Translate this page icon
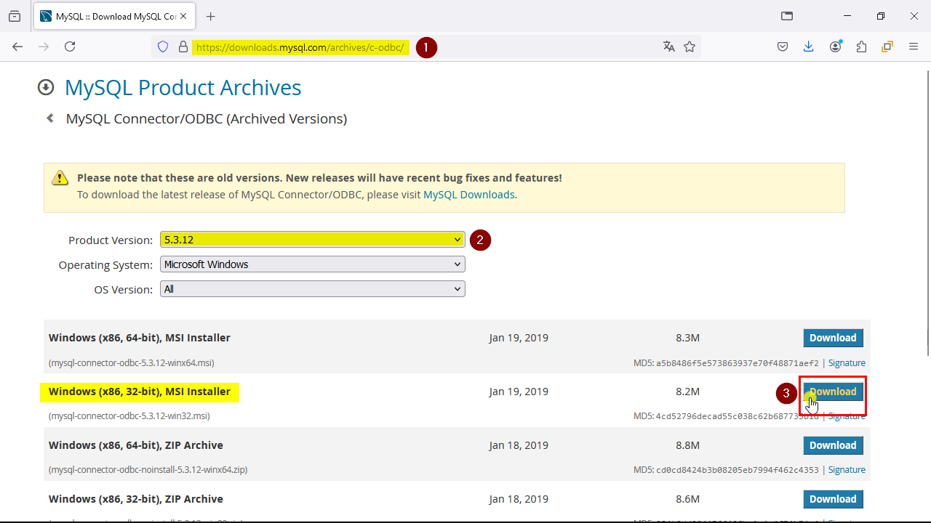 coord(669,46)
